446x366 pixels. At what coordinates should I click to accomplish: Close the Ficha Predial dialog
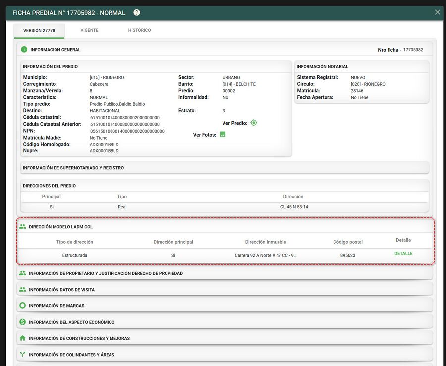tap(438, 12)
